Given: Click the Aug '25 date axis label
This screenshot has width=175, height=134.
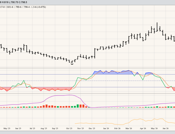Looking at the screenshot, I should coord(44,128).
